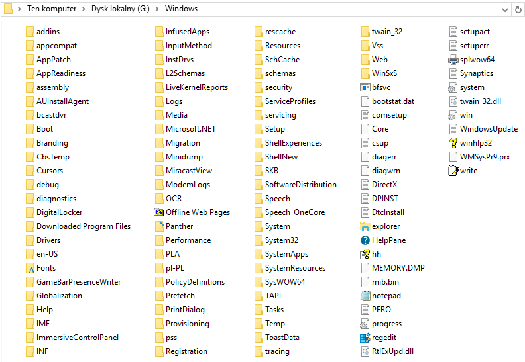
Task: Click the explorer application icon
Action: click(365, 226)
